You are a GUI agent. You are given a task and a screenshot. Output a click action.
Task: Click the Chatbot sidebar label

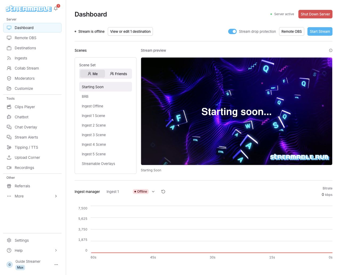point(22,117)
